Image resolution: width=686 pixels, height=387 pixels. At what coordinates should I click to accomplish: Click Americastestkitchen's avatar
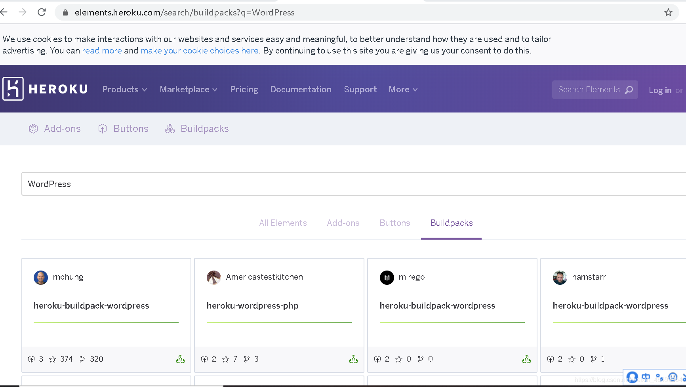[x=214, y=278]
